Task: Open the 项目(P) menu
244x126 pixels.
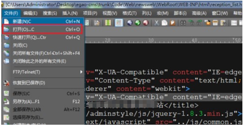Action: [x=90, y=13]
